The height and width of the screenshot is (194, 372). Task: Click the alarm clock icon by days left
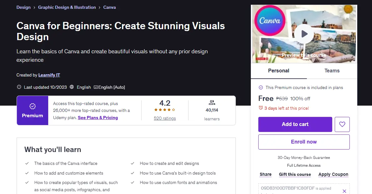point(261,108)
